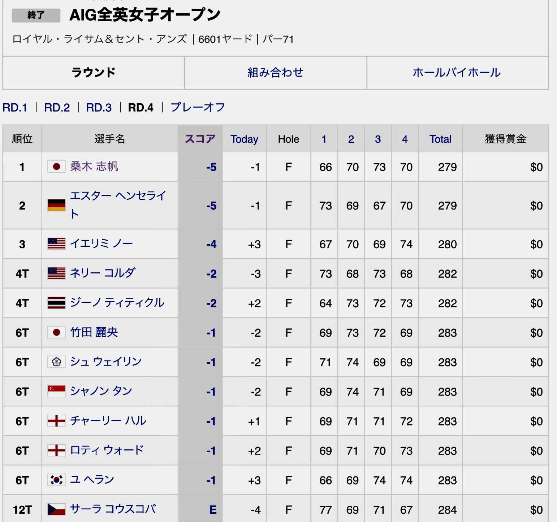The image size is (557, 522).
Task: Open the RD.1 round results
Action: [15, 107]
